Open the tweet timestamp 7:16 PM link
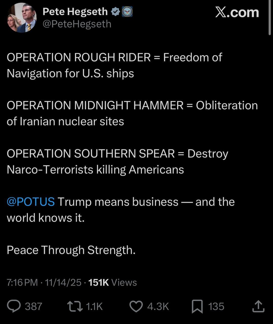The width and height of the screenshot is (273, 324). tap(22, 282)
